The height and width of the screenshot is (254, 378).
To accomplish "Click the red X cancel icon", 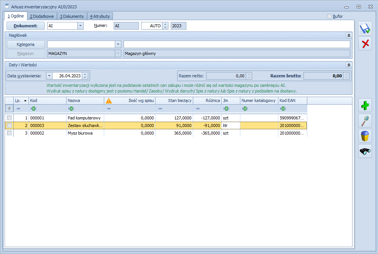I will [x=365, y=44].
